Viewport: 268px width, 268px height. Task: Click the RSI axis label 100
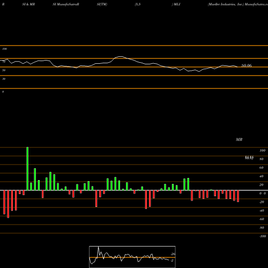(4, 49)
